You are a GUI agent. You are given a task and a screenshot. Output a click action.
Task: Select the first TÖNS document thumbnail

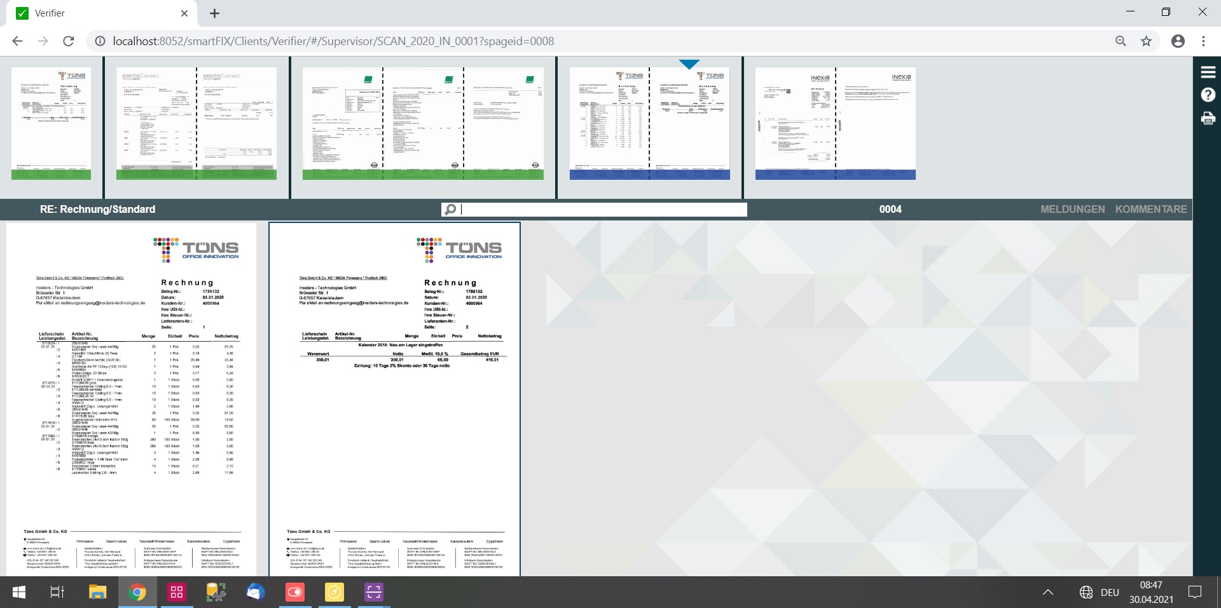tap(51, 124)
